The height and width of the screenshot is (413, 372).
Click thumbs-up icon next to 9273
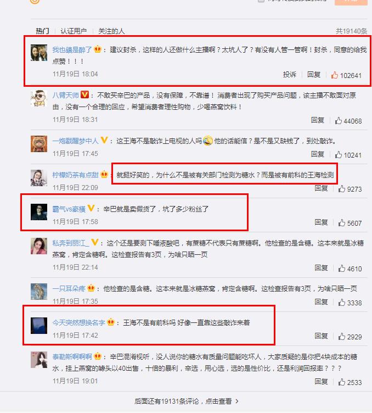[342, 189]
